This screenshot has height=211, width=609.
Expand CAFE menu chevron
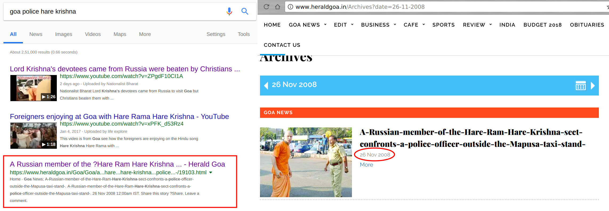coord(423,24)
